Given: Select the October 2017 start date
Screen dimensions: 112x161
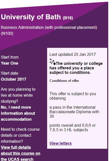Looking at the screenshot, I should (x=14, y=79).
